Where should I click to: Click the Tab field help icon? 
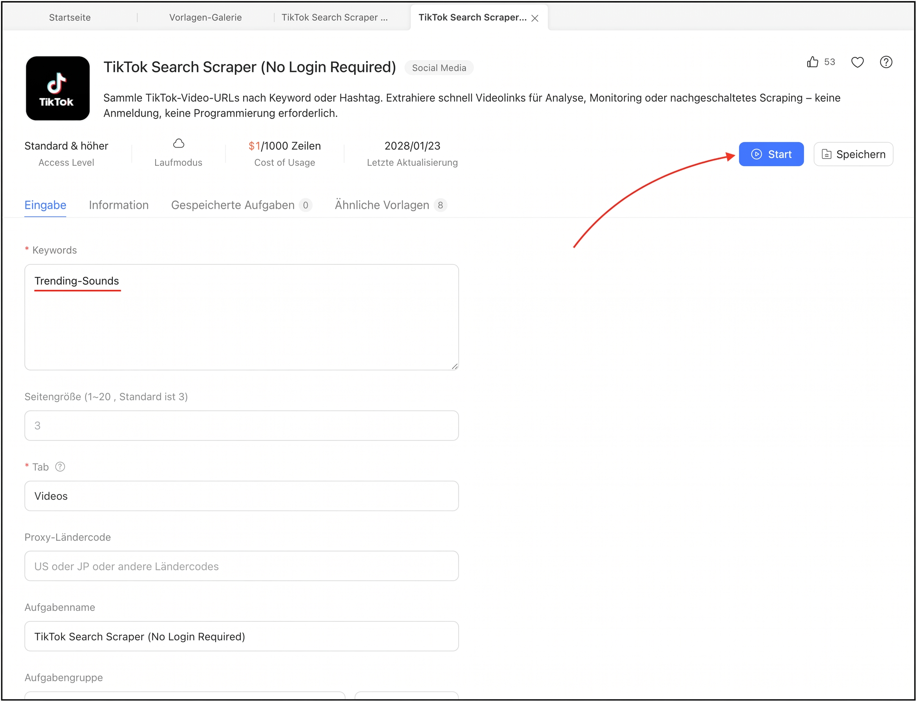(x=60, y=467)
